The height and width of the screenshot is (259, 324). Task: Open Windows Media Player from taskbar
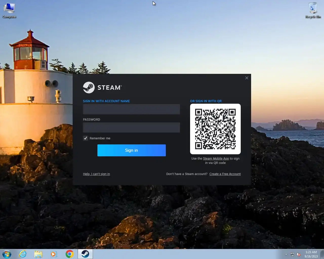pos(54,254)
